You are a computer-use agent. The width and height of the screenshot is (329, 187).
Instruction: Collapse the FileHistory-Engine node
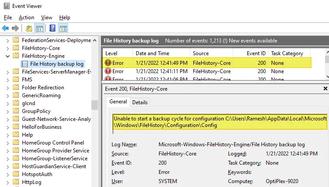[x=8, y=56]
